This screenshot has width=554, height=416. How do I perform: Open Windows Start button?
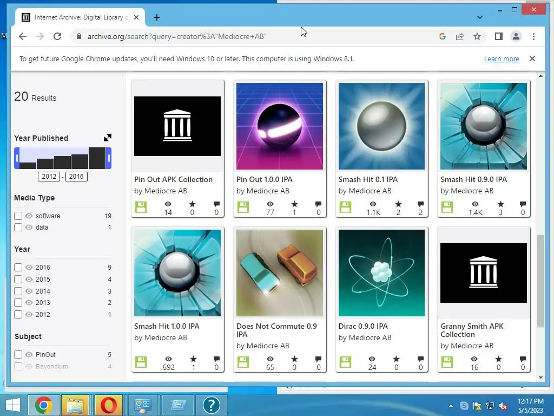(13, 405)
